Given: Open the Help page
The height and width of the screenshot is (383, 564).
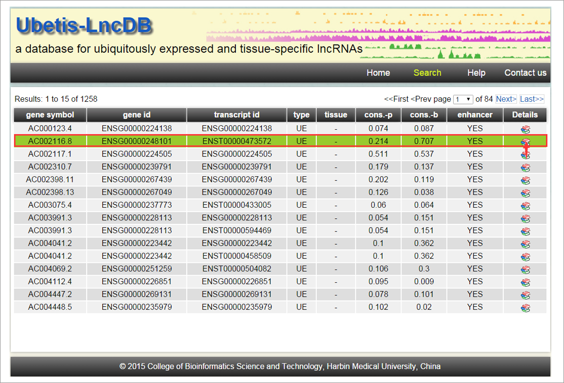Looking at the screenshot, I should [476, 73].
